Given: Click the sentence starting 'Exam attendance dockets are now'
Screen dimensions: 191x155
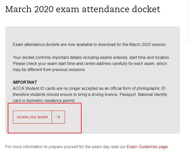Looking at the screenshot, I should point(90,44).
